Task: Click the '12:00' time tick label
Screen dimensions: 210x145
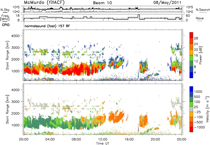Action: pyautogui.click(x=103, y=140)
